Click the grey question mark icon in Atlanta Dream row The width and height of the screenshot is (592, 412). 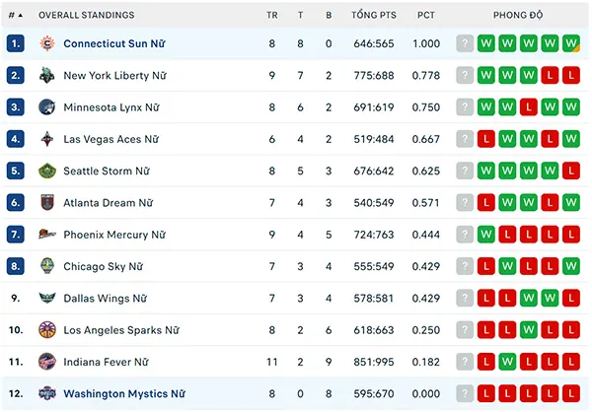click(x=465, y=203)
